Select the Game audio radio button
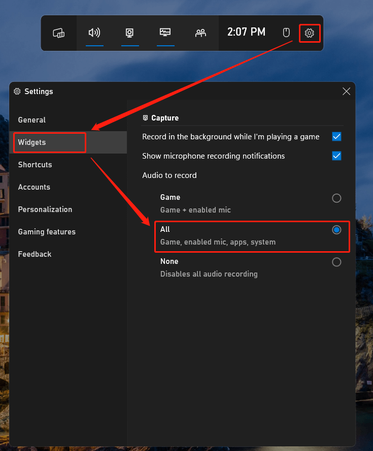Image resolution: width=373 pixels, height=451 pixels. (x=336, y=198)
